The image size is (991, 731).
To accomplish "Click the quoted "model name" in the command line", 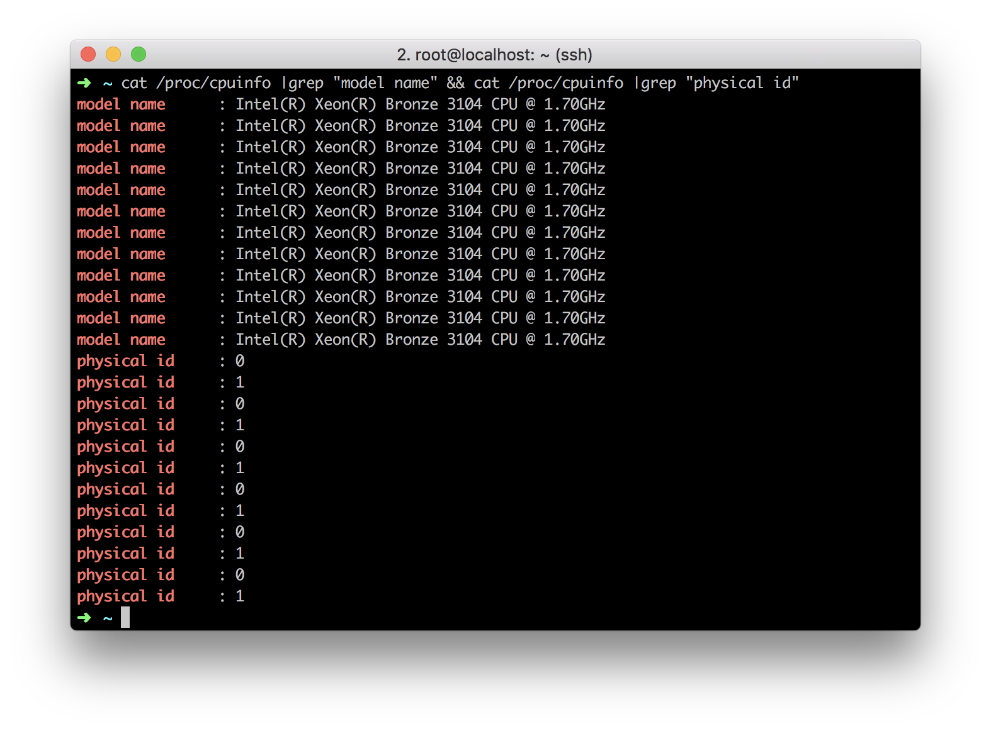I will click(385, 83).
